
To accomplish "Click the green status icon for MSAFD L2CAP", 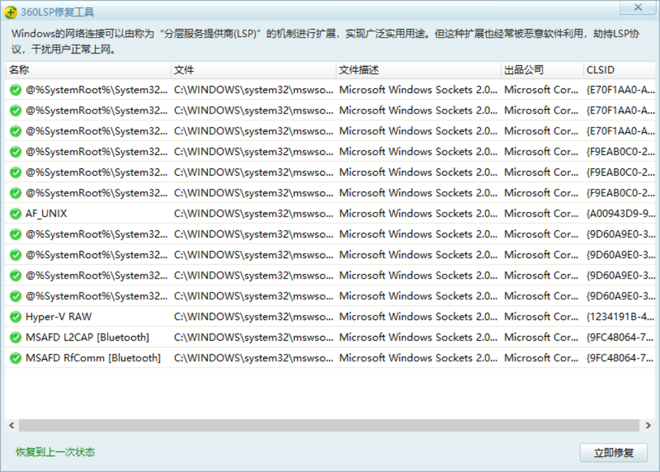I will [x=15, y=337].
